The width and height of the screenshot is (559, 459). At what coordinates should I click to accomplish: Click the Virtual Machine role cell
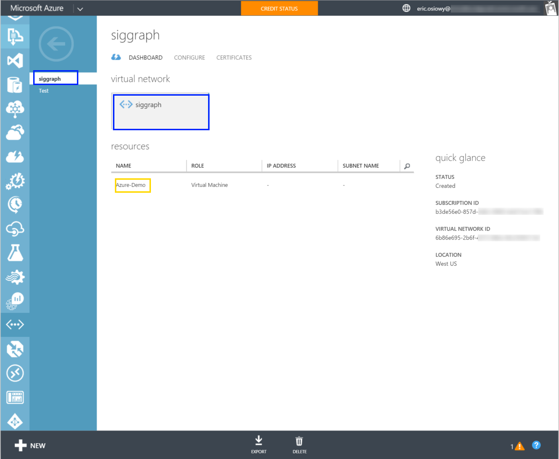(x=209, y=185)
